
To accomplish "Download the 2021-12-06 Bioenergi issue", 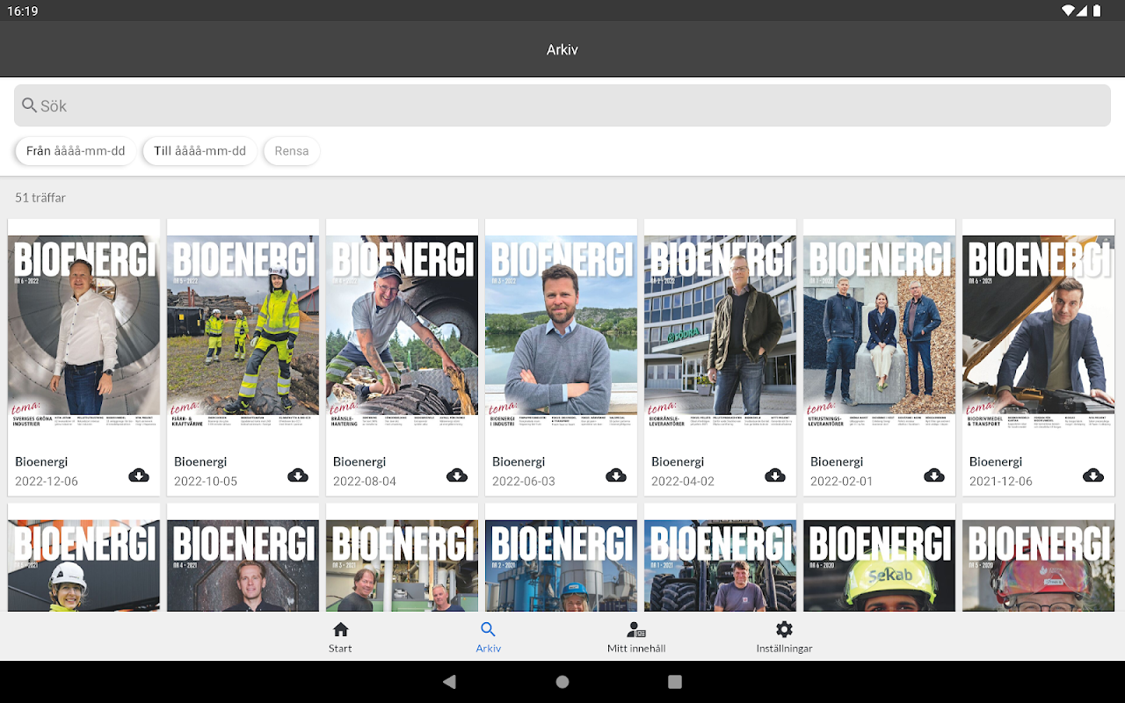I will [x=1093, y=475].
